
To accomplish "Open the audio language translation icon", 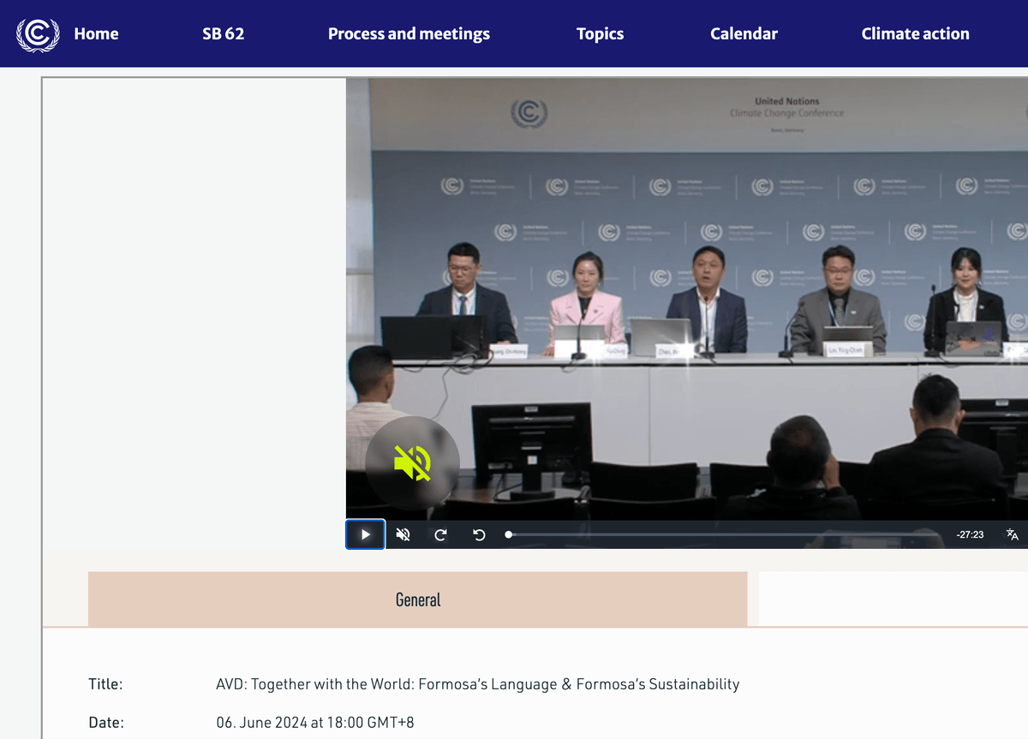I will tap(1012, 534).
